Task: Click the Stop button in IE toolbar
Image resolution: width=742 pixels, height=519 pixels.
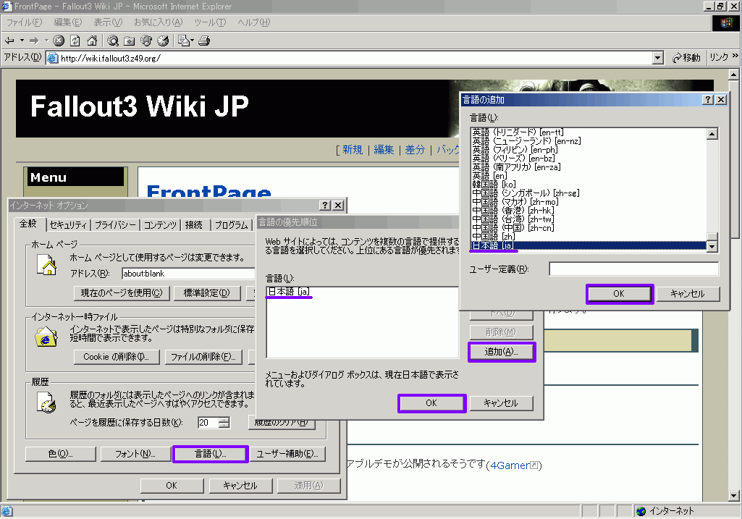Action: pos(59,41)
